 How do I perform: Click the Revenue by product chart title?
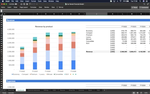[x=44, y=27]
